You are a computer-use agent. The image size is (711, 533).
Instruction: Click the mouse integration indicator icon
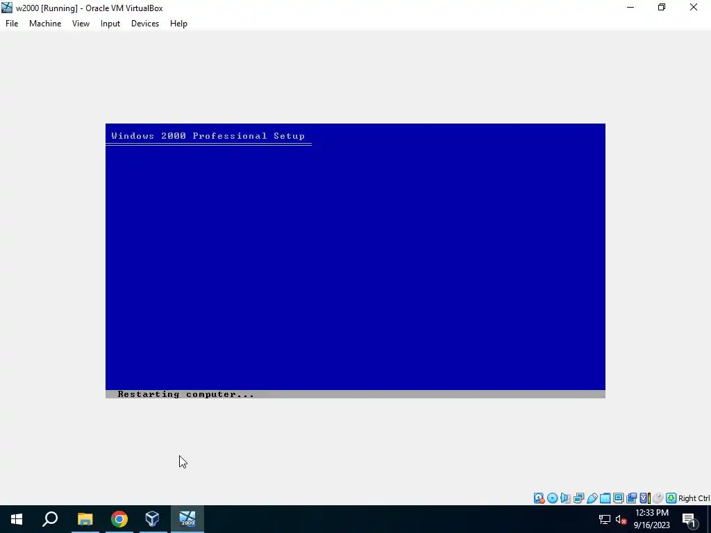tap(658, 498)
